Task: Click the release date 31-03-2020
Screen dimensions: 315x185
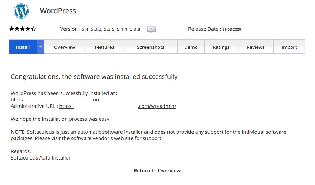Action: click(x=232, y=29)
